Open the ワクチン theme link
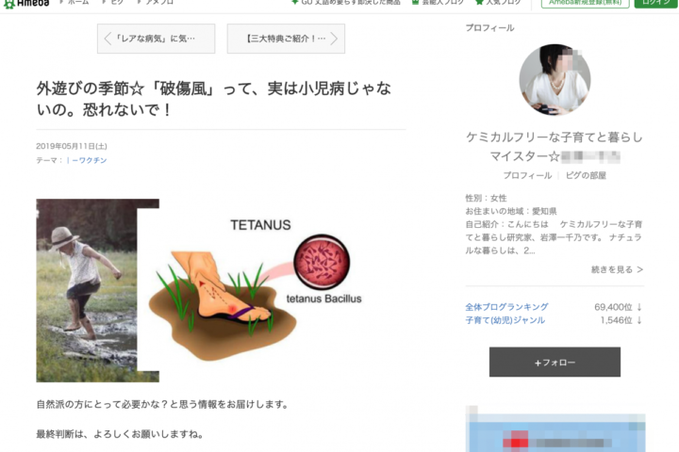679x452 pixels. tap(87, 160)
